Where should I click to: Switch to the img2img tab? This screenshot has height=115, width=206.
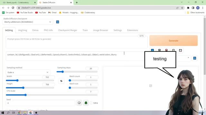click(23, 30)
